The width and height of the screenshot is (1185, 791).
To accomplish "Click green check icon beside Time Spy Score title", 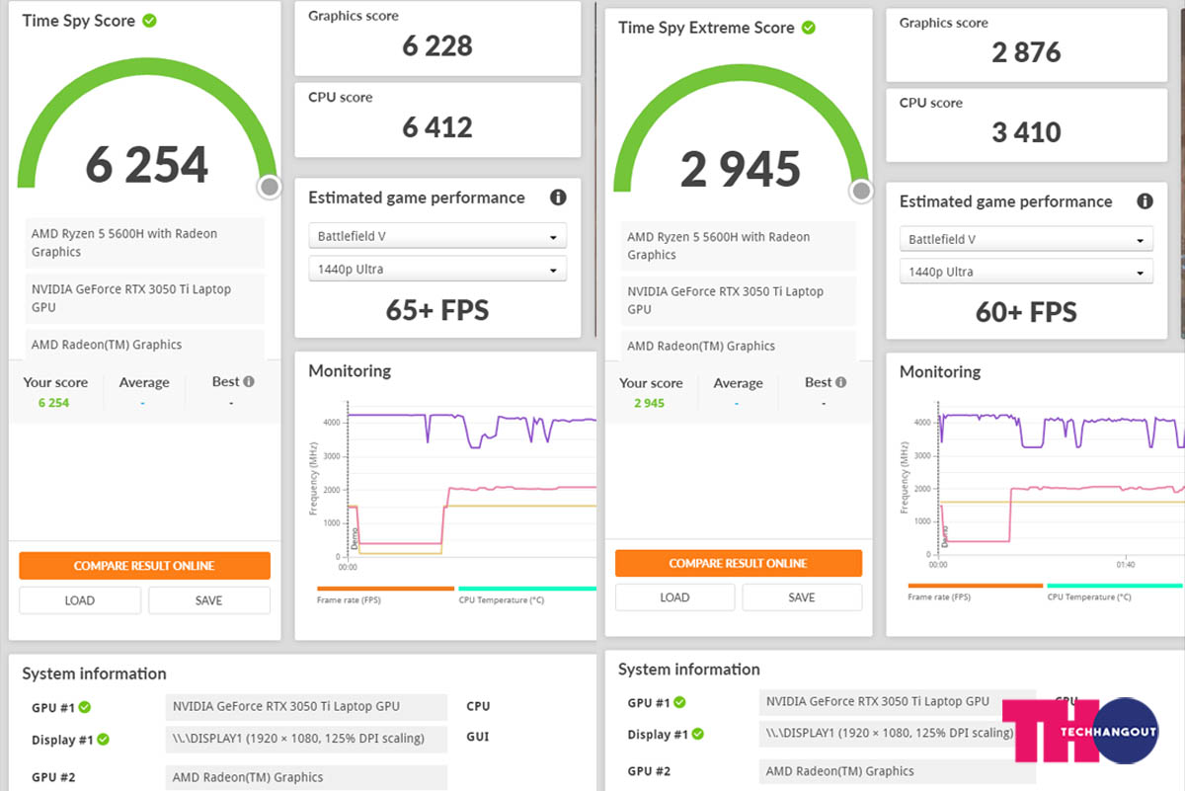I will (x=149, y=21).
